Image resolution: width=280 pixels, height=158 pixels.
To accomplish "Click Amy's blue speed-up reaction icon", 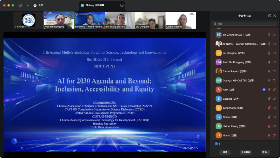I will (x=264, y=90).
